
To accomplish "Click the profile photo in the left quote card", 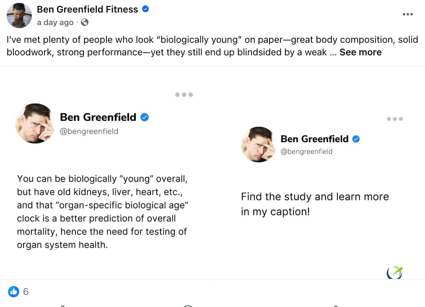I will (x=35, y=123).
